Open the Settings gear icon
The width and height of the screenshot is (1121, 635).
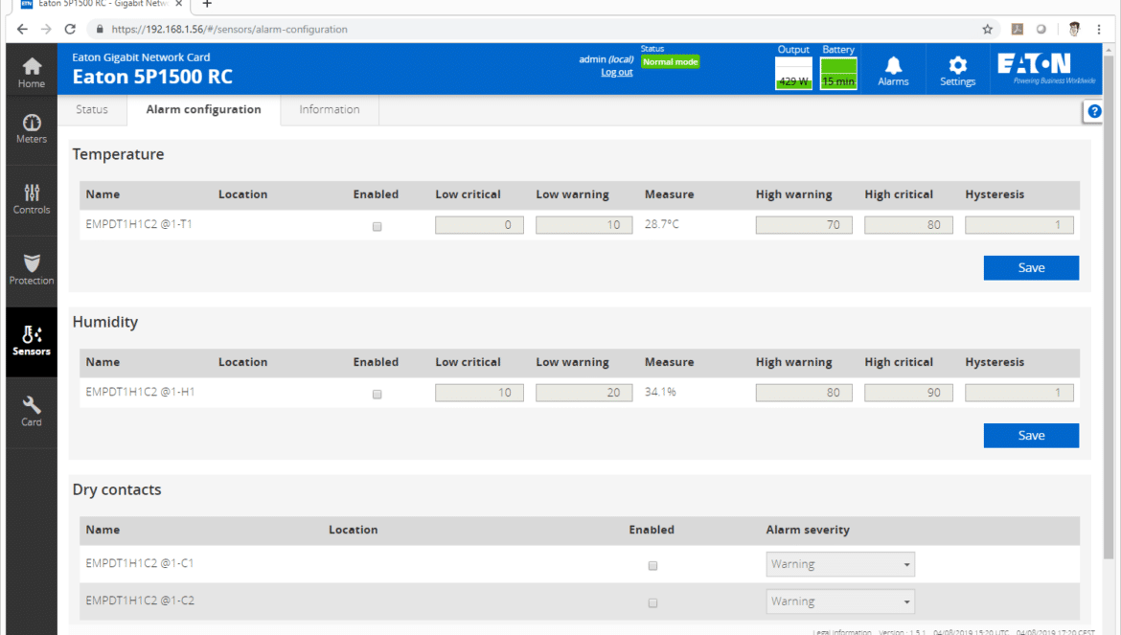[957, 71]
